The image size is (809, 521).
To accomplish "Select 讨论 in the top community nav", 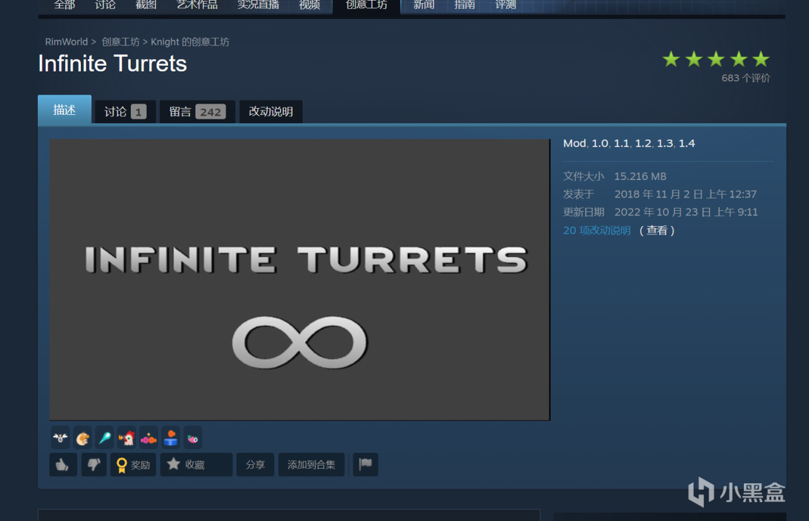I will pos(105,5).
